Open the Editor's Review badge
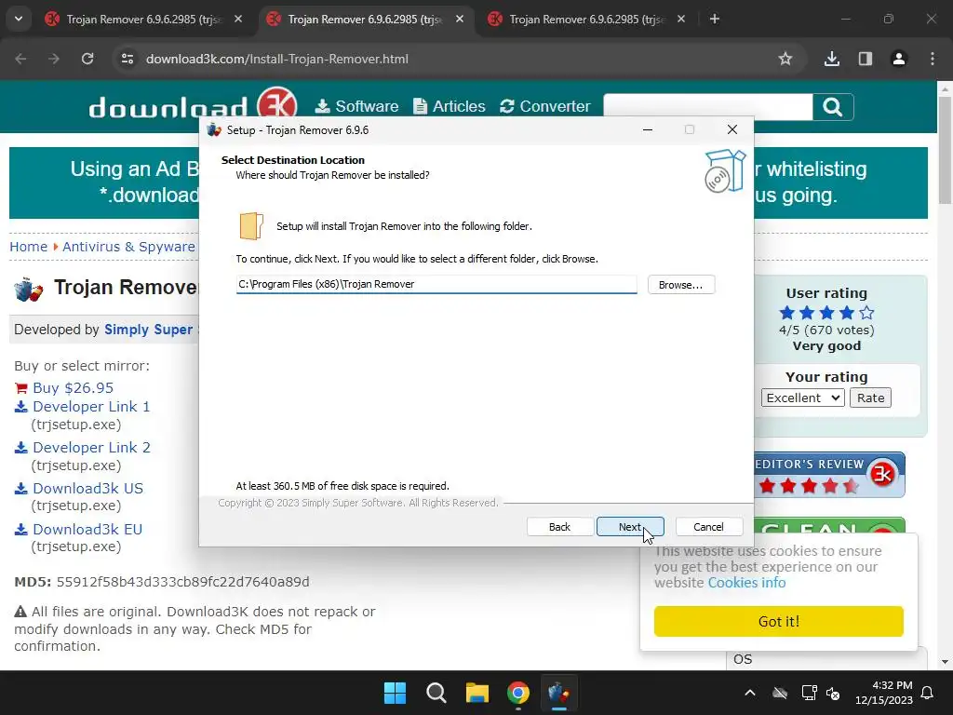Viewport: 953px width, 715px height. pyautogui.click(x=829, y=475)
